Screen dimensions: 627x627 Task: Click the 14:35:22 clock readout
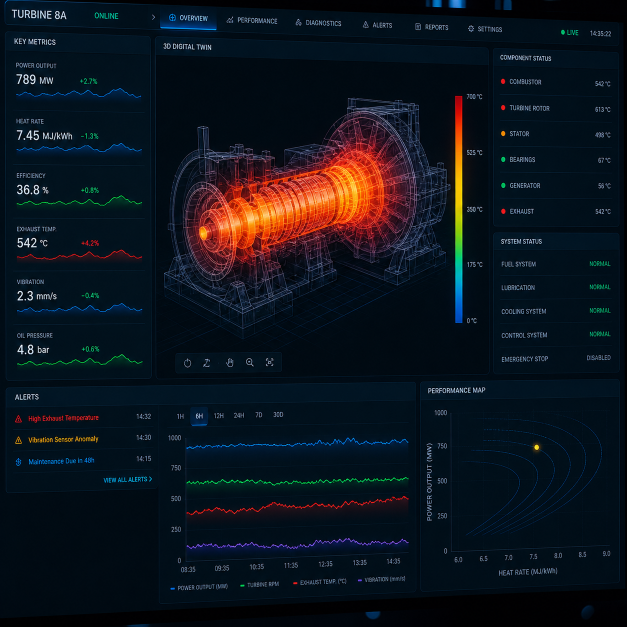[x=600, y=34]
